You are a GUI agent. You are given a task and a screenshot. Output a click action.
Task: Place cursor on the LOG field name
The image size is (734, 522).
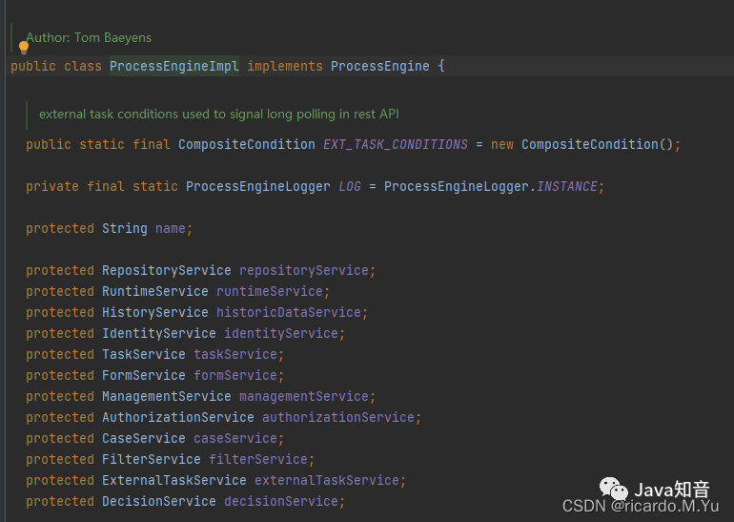tap(350, 186)
